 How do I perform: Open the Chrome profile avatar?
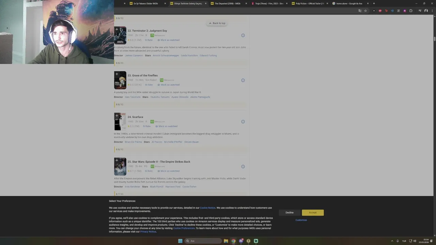coord(426,11)
